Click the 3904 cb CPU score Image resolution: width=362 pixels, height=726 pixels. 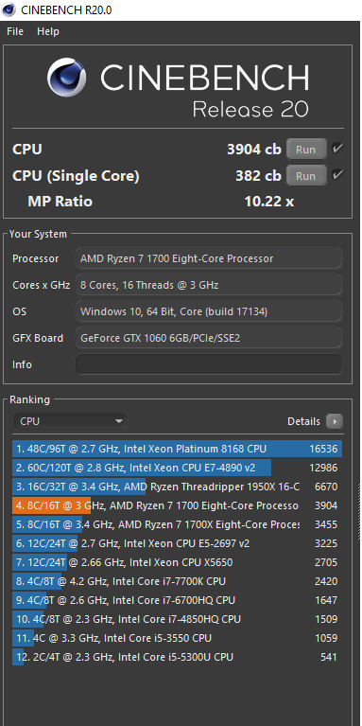[254, 150]
